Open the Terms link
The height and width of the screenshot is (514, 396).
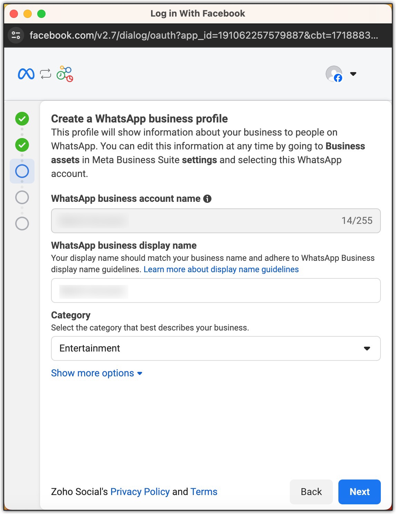204,492
